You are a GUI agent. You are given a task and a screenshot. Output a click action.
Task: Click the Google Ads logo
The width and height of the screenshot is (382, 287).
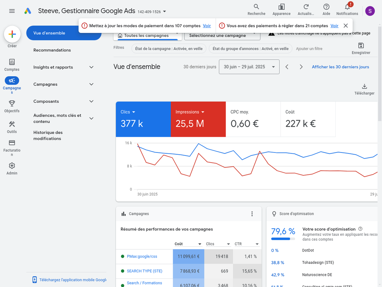[28, 11]
